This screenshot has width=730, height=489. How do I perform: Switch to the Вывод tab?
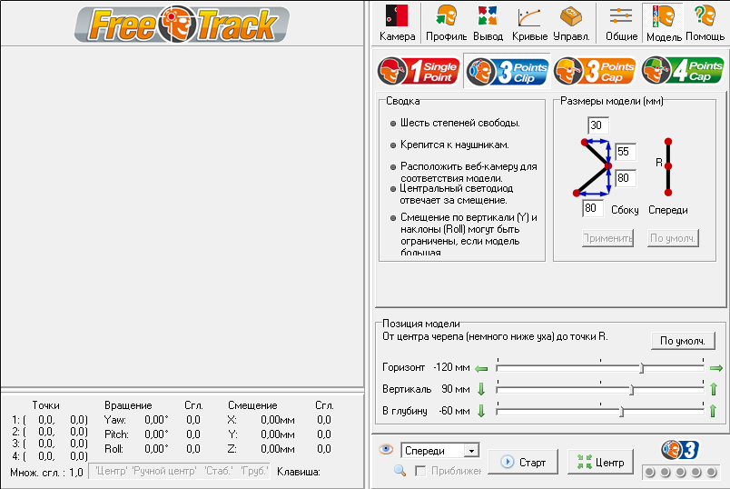pyautogui.click(x=488, y=23)
